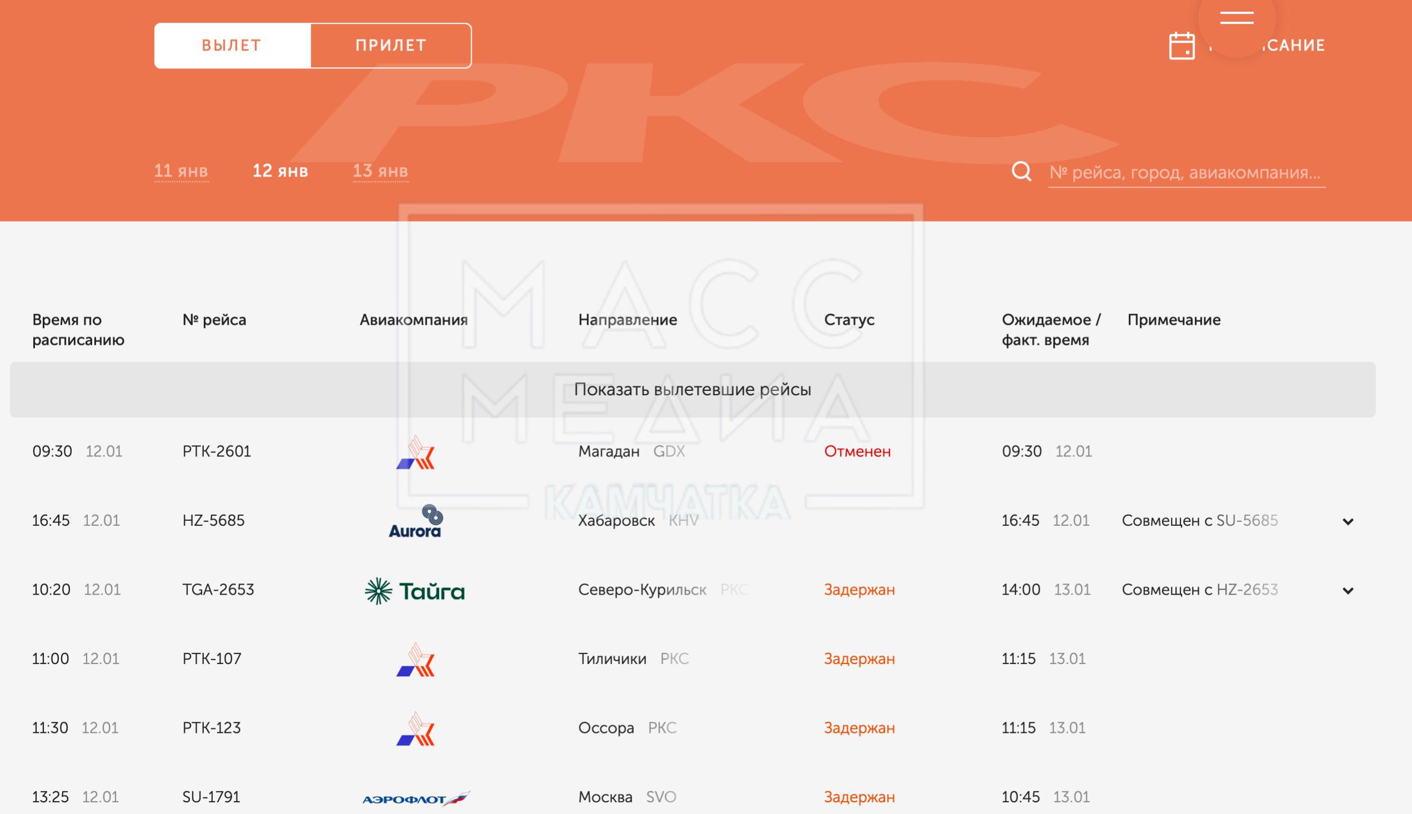Click Показать вылетевшие рейсы button
Image resolution: width=1412 pixels, height=814 pixels.
pyautogui.click(x=692, y=390)
